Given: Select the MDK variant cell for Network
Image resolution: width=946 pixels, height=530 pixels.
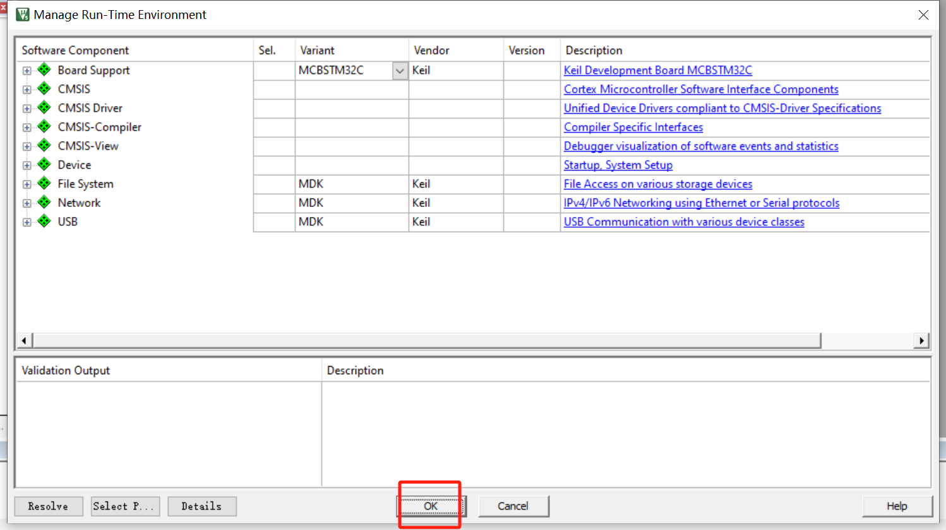Looking at the screenshot, I should coord(352,203).
